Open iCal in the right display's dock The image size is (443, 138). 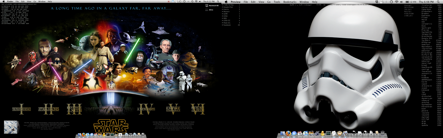[x=299, y=133]
